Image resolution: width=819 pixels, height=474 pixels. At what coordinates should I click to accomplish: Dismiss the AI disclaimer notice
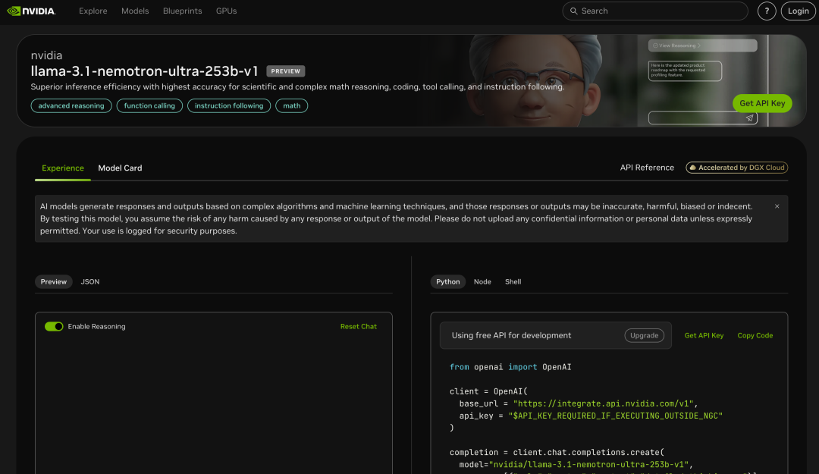777,206
